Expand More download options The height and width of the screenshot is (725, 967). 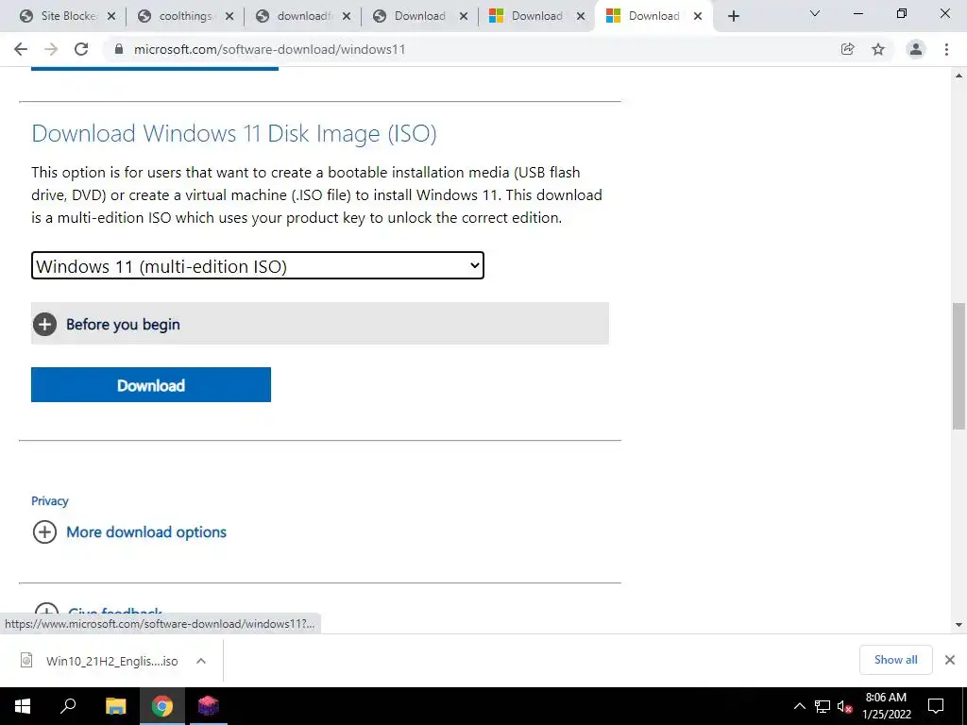[146, 532]
